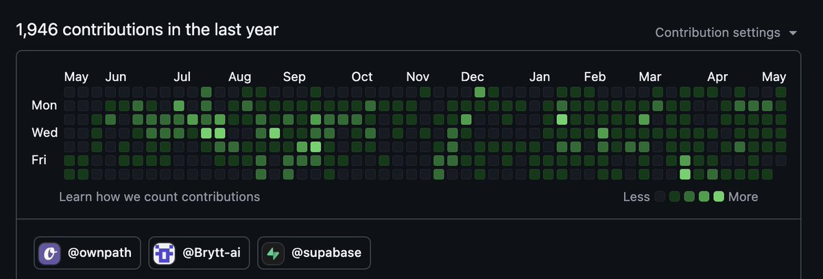Click the 1,946 contributions heading
The width and height of the screenshot is (823, 279).
point(147,29)
